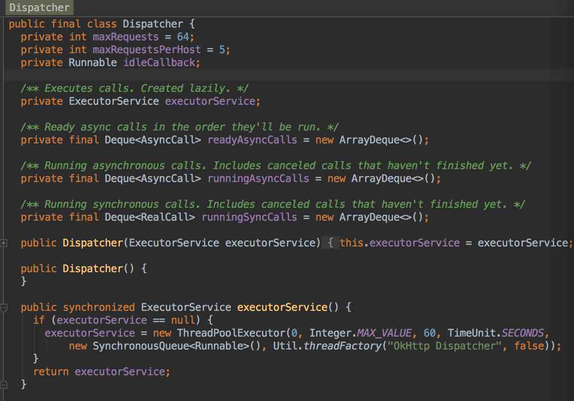Click the comment 'Executes calls. Created lazily.'
574x401 pixels.
(x=134, y=88)
